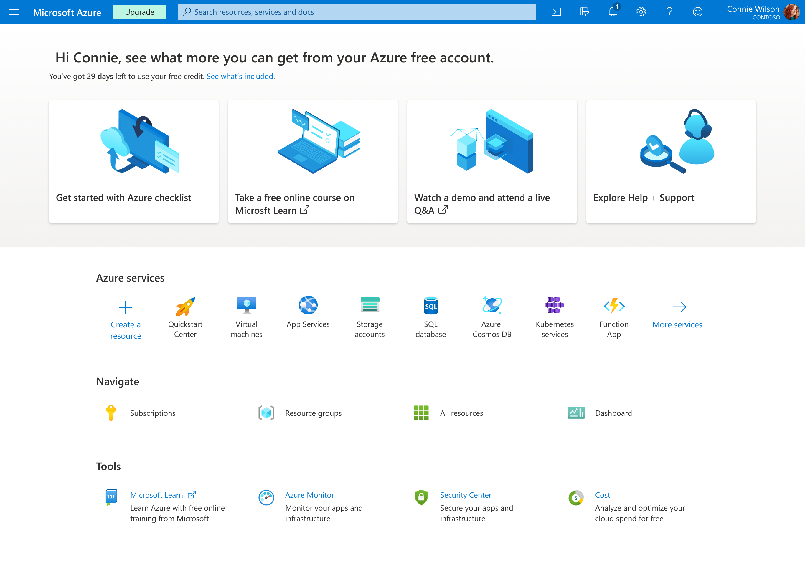
Task: Open portal settings via the gear icon
Action: pyautogui.click(x=641, y=11)
